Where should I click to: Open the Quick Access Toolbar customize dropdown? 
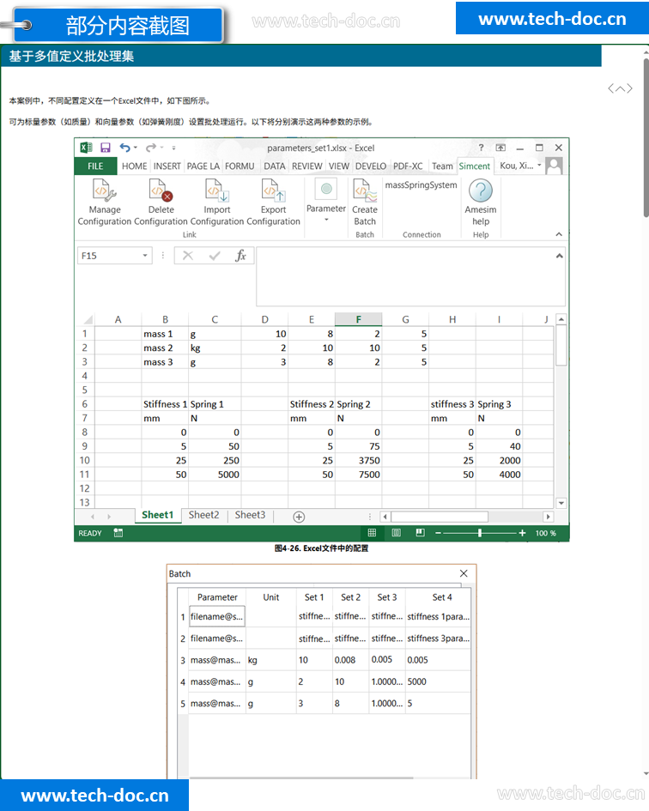click(174, 148)
